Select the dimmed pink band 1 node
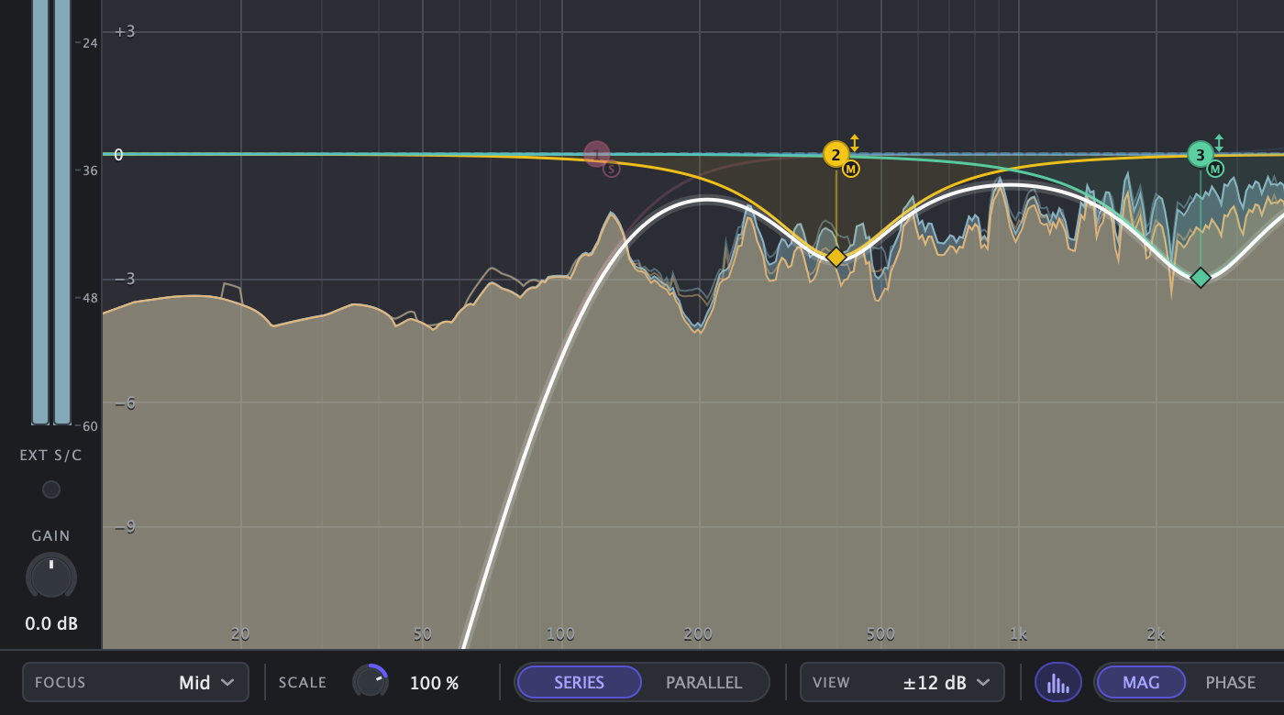Screen dimensions: 1284x715 [597, 154]
